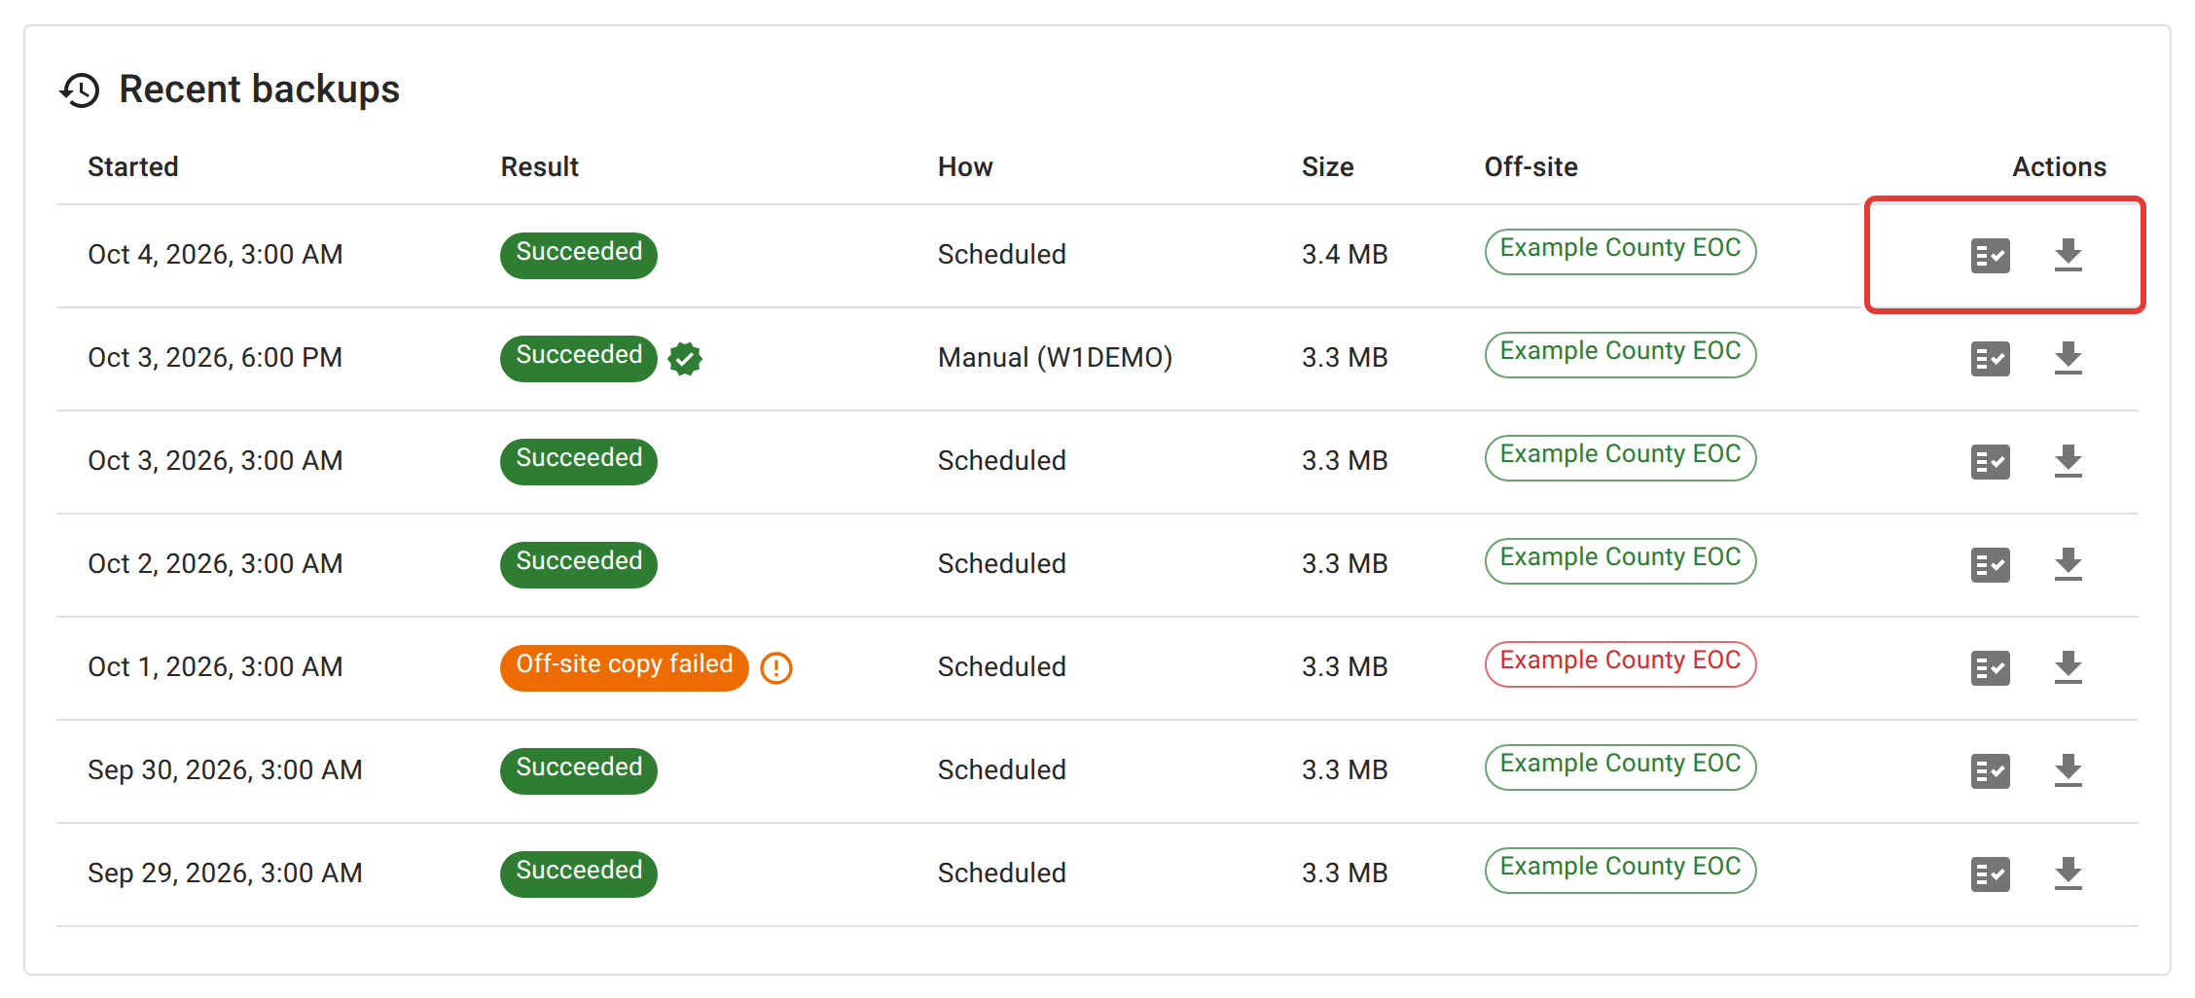Verify the Oct 3, 2026 6:00 PM backup
The width and height of the screenshot is (2195, 998).
tap(1990, 359)
